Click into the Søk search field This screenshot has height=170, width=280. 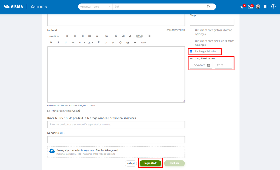point(160,7)
